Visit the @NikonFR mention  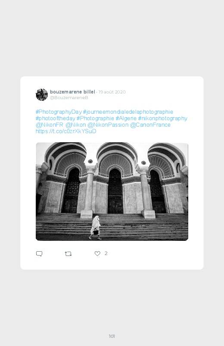pyautogui.click(x=50, y=125)
